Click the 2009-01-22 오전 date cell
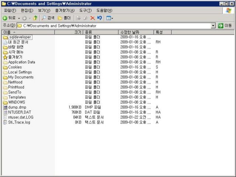 tap(135, 117)
